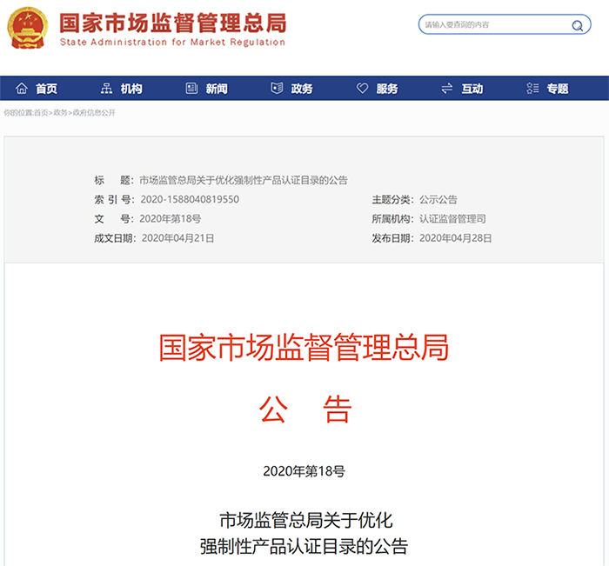Click the home icon beside 首页
The width and height of the screenshot is (609, 566).
[x=22, y=89]
